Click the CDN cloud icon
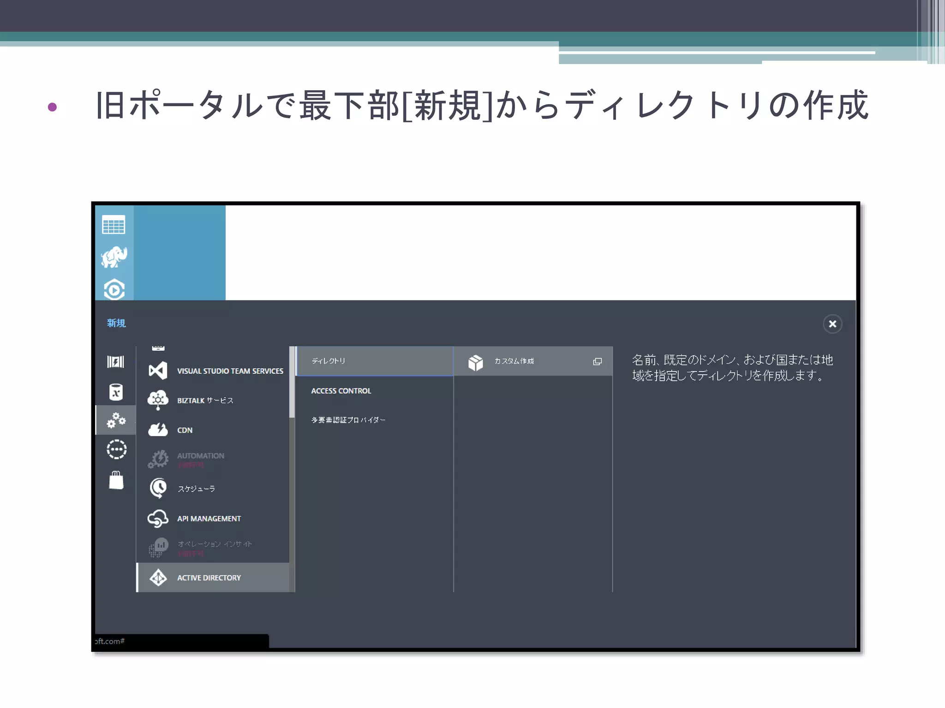 158,430
